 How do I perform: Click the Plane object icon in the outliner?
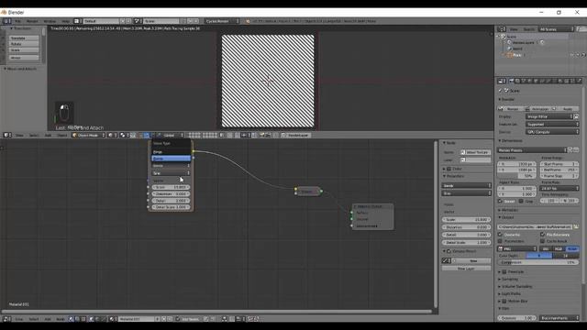click(510, 55)
